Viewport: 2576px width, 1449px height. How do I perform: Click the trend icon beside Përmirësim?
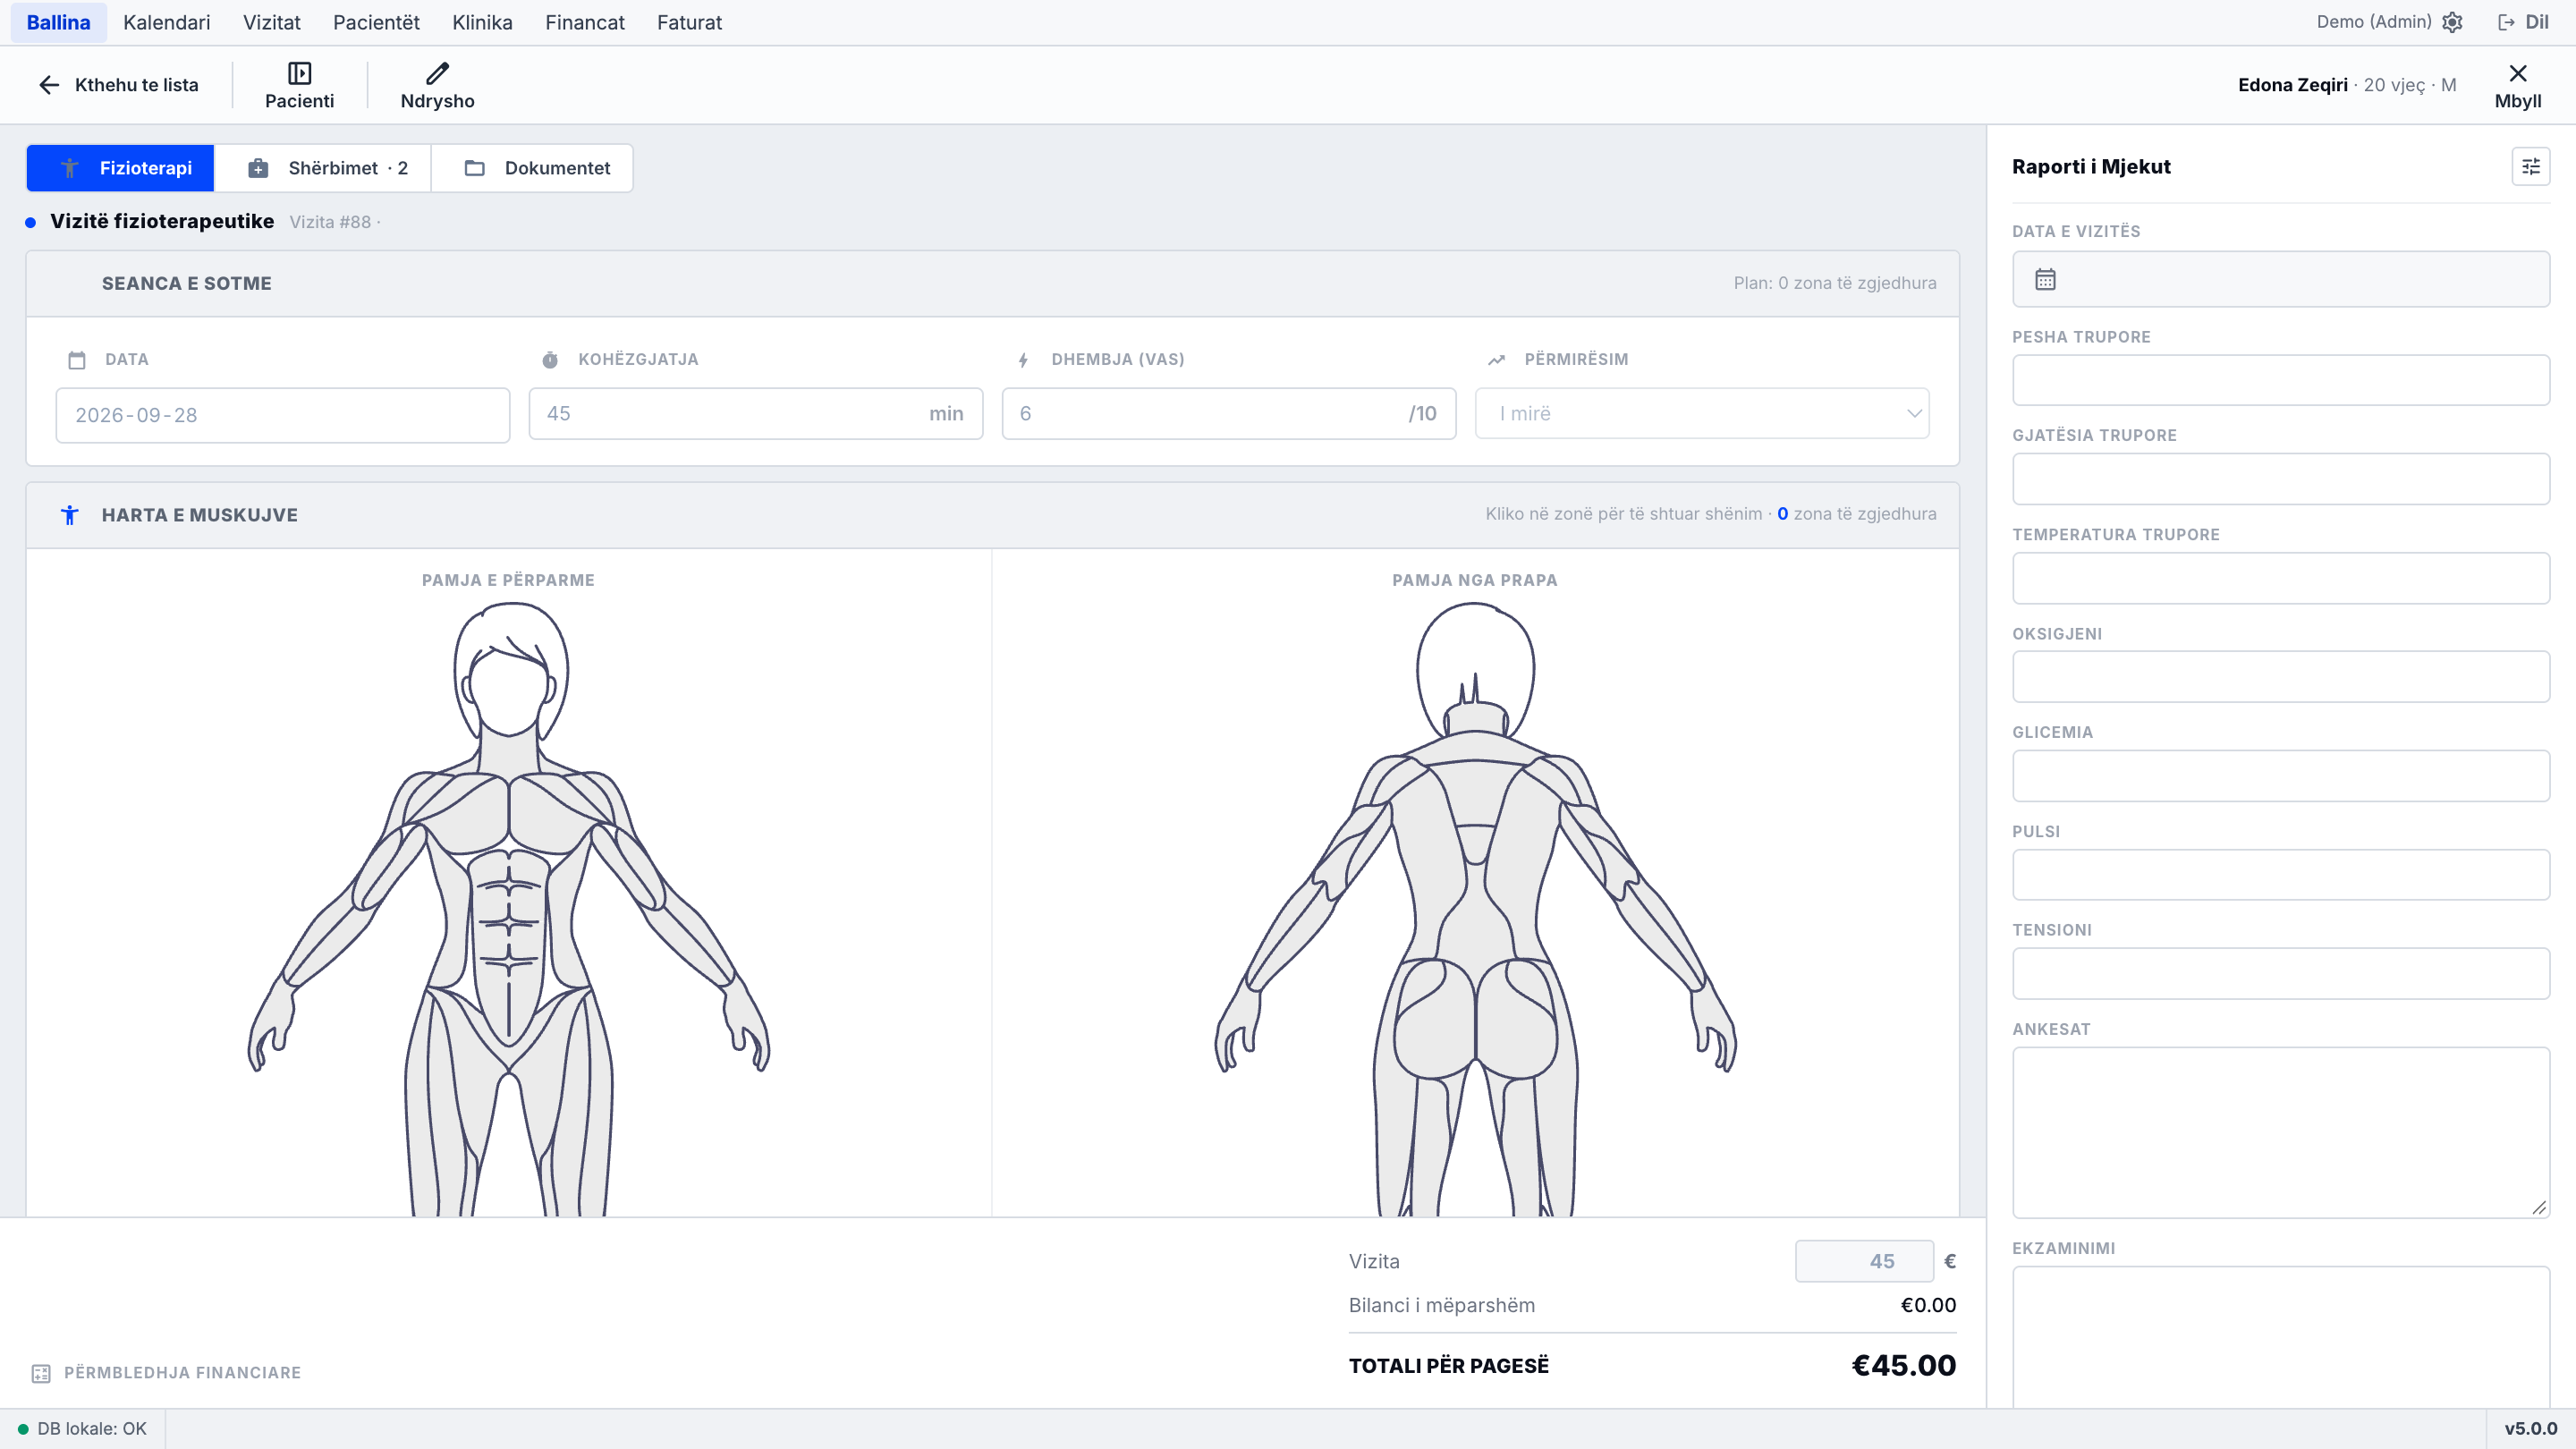1496,360
